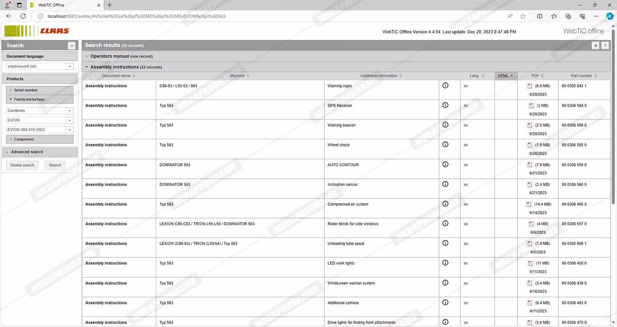Image resolution: width=617 pixels, height=327 pixels.
Task: Click the help question mark icon
Action: (x=605, y=46)
